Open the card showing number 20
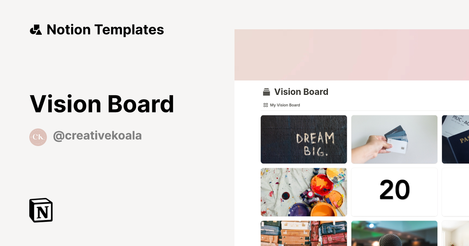 (x=394, y=192)
